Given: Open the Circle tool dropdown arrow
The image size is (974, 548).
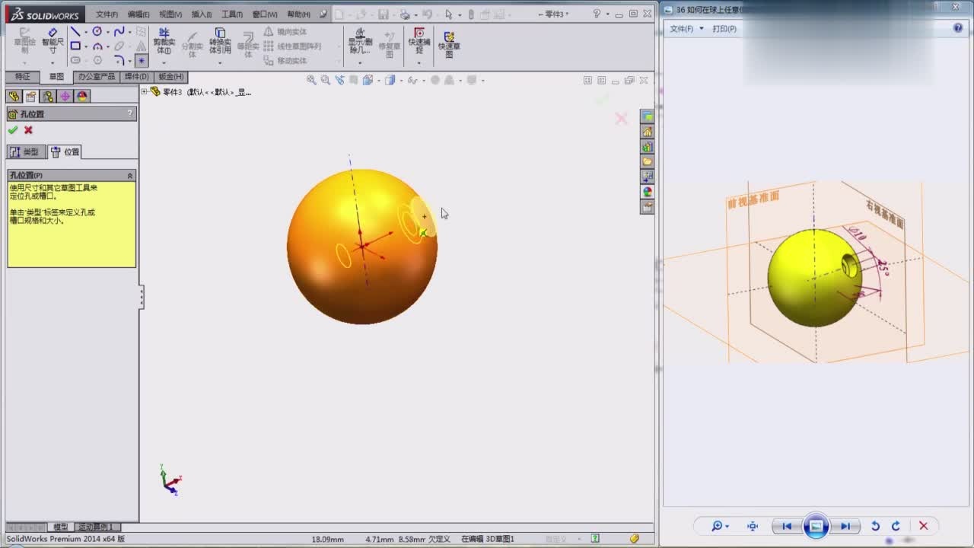Looking at the screenshot, I should coord(107,33).
